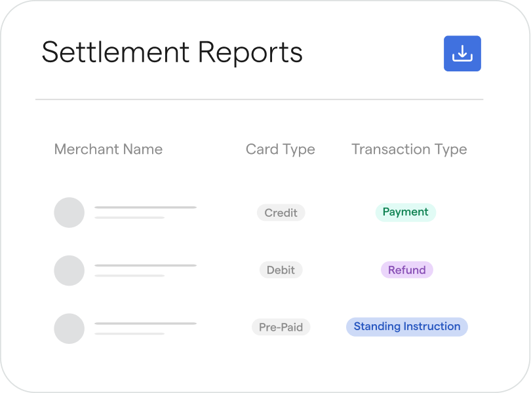Viewport: 531px width, 393px height.
Task: Sort by Card Type column header
Action: (x=280, y=149)
